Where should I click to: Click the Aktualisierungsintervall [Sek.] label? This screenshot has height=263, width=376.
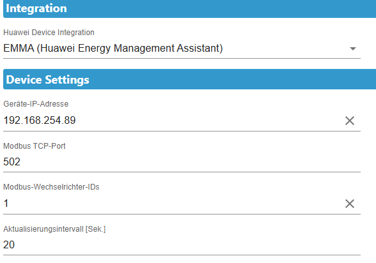(54, 229)
